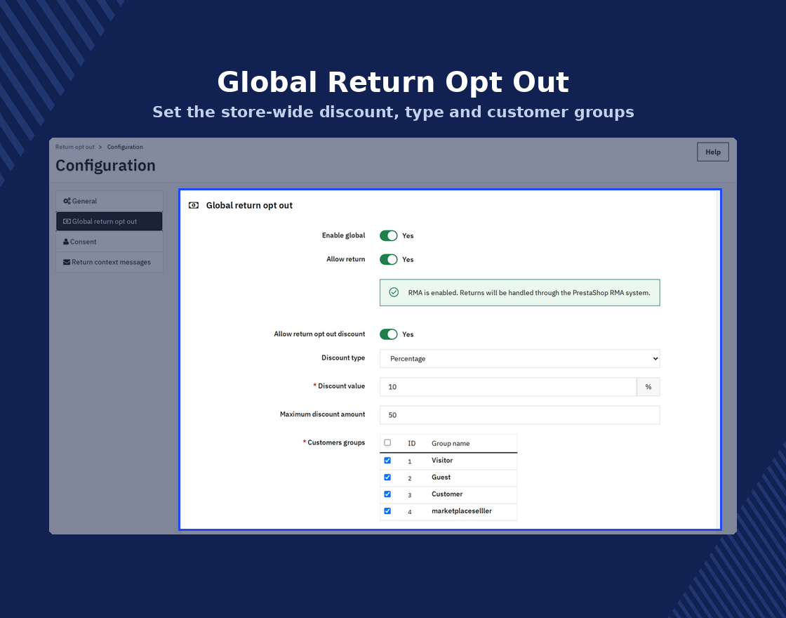Viewport: 786px width, 618px height.
Task: Click the green check icon in RMA notice
Action: pos(394,292)
